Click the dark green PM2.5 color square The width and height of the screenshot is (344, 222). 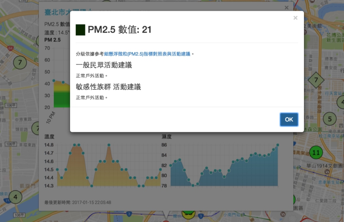[x=80, y=30]
